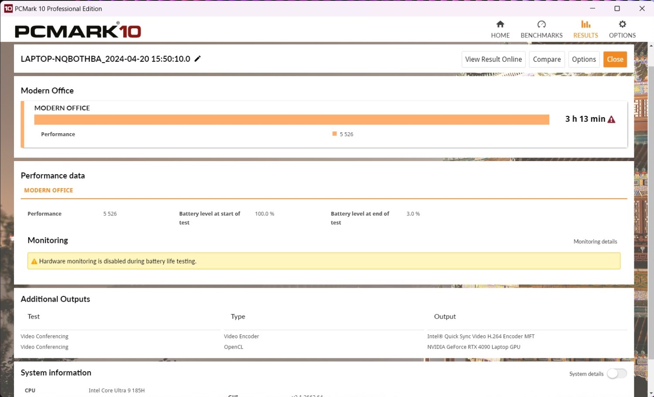This screenshot has height=397, width=654.
Task: Select the MODERN OFFICE performance data tab
Action: (48, 190)
